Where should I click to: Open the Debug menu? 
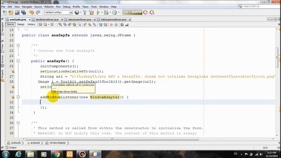(66, 7)
